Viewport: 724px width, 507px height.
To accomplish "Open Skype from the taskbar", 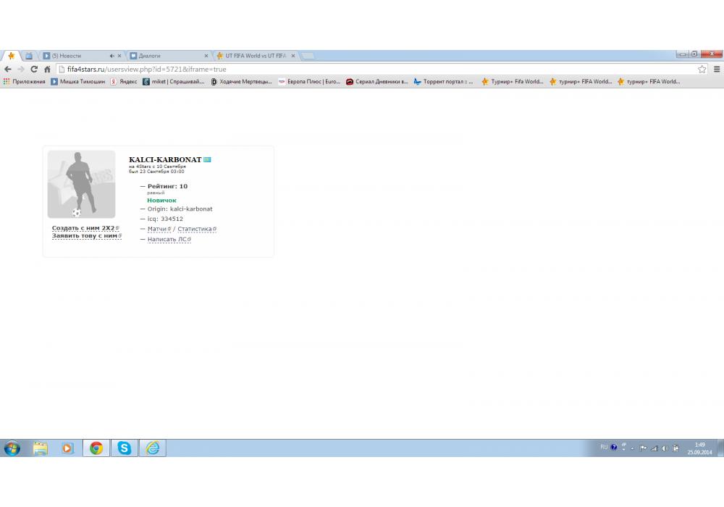I will (x=125, y=448).
